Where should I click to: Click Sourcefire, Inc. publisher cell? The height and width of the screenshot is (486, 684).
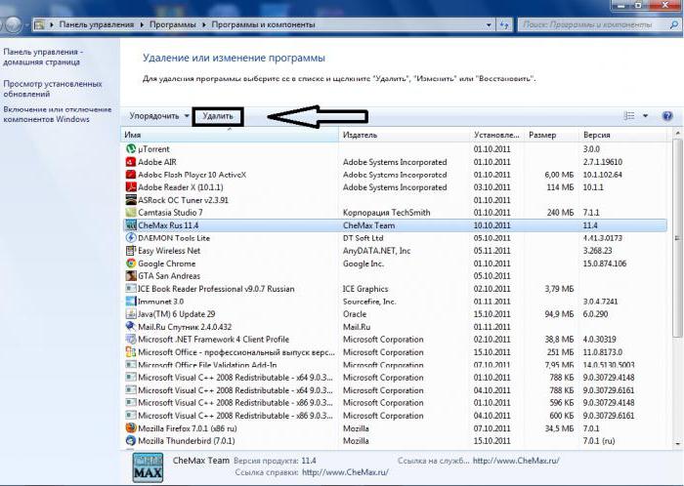click(x=369, y=302)
